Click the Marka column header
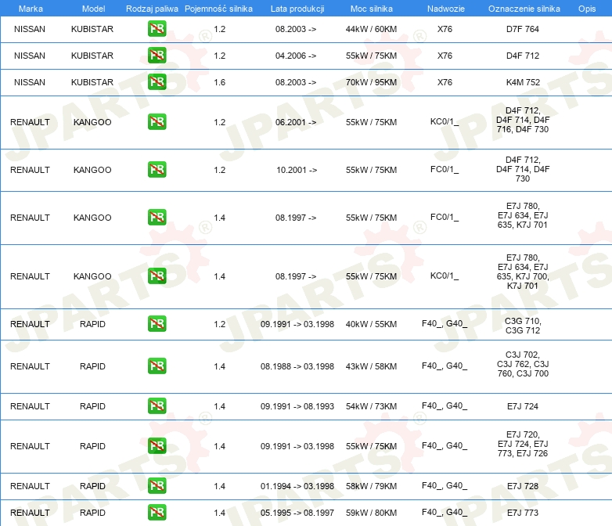The height and width of the screenshot is (526, 612). [31, 9]
